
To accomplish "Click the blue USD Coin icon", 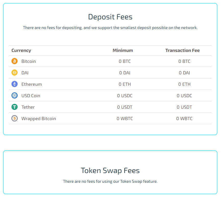I will coord(15,95).
